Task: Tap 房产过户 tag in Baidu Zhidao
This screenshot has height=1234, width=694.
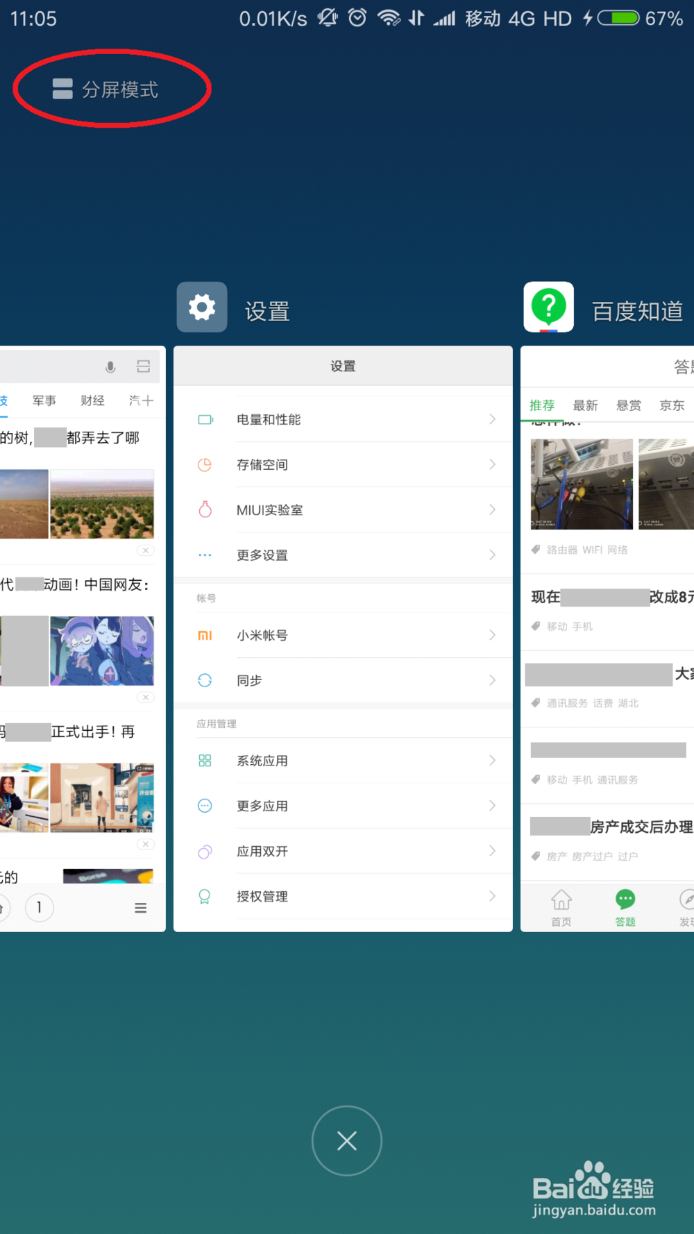Action: (x=592, y=856)
